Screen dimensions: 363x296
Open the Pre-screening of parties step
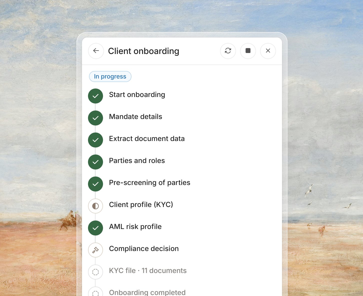click(x=149, y=183)
